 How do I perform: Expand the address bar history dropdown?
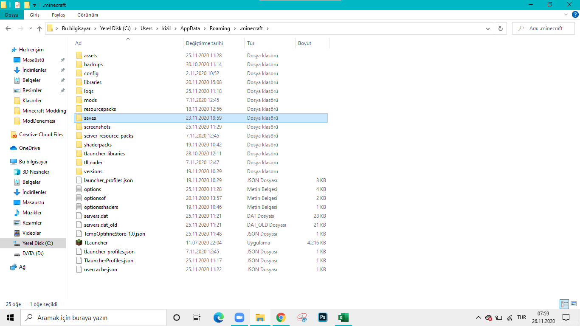click(x=487, y=28)
